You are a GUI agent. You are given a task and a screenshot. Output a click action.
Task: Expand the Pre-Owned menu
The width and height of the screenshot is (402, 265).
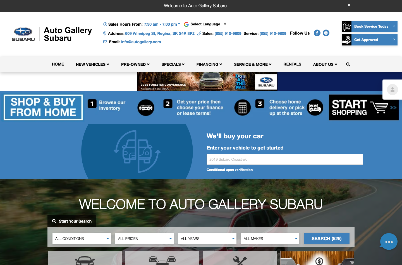click(x=135, y=64)
